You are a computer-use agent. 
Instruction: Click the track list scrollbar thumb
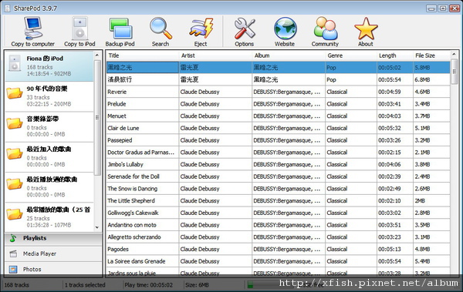pyautogui.click(x=455, y=72)
